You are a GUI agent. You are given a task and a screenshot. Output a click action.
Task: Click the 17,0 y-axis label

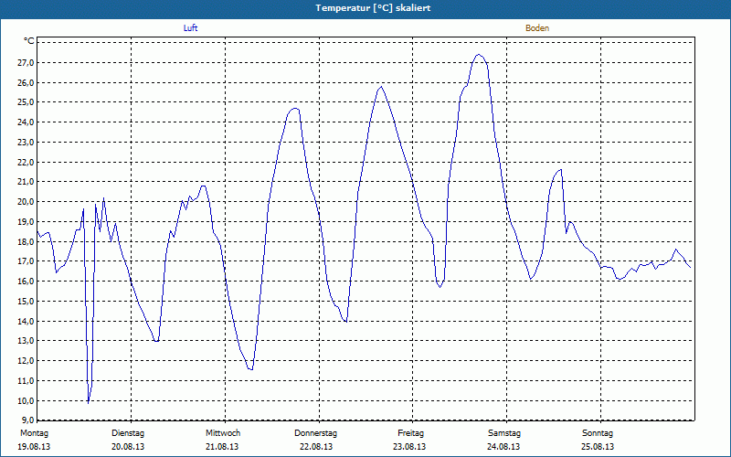pyautogui.click(x=26, y=261)
